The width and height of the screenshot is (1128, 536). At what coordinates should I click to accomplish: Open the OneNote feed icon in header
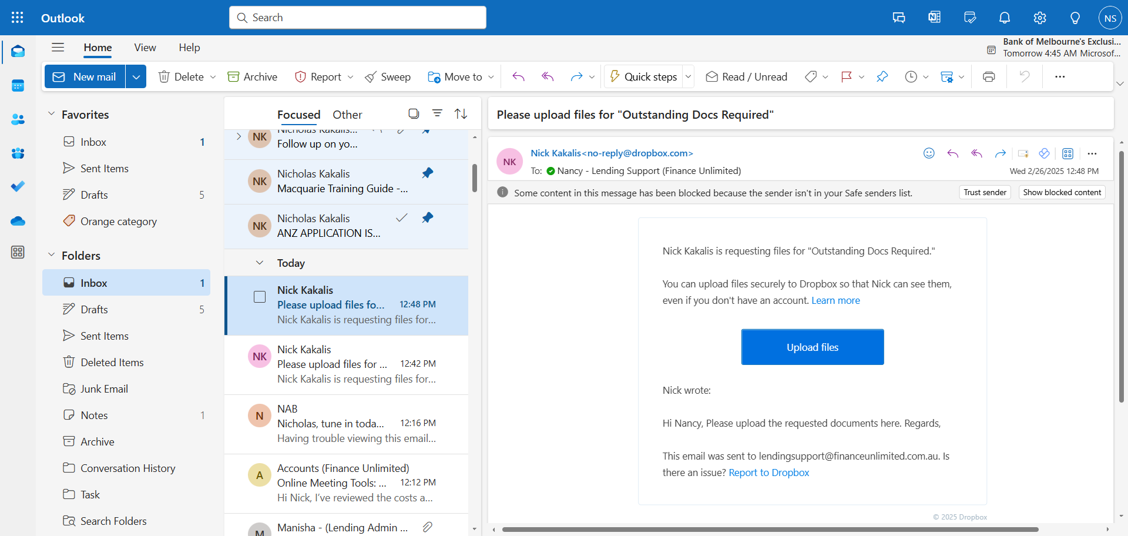coord(934,18)
